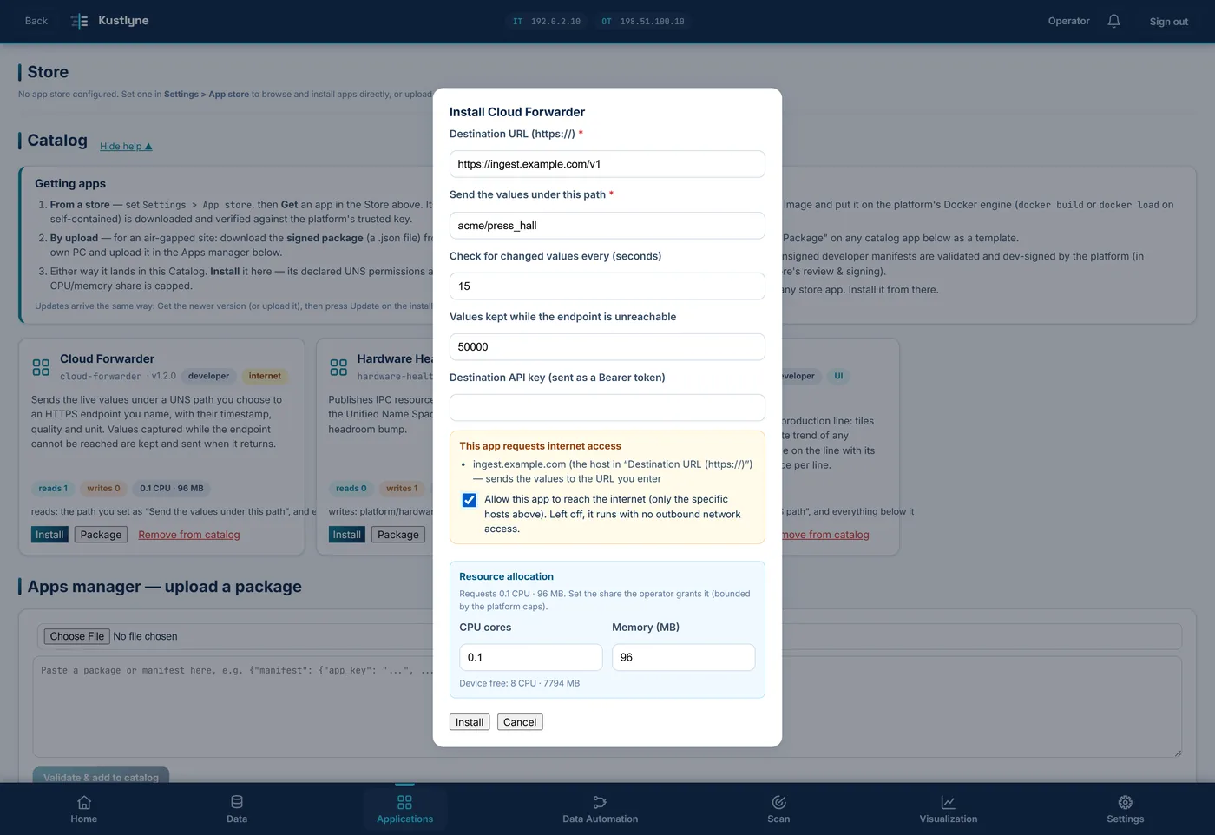
Task: Click Remove from catalog for Cloud Forwarder
Action: click(x=189, y=535)
